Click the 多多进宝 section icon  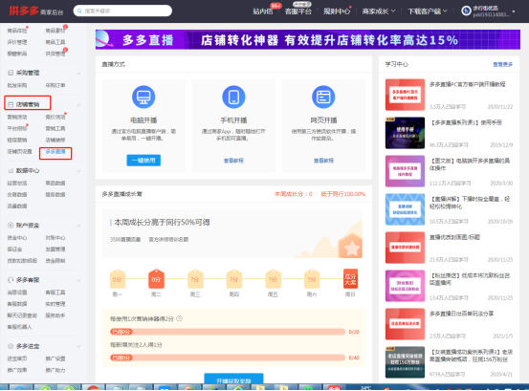[x=11, y=346]
